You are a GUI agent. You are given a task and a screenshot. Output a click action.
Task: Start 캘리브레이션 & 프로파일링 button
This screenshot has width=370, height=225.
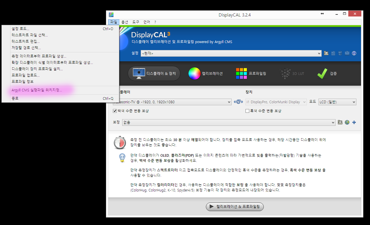[235, 207]
